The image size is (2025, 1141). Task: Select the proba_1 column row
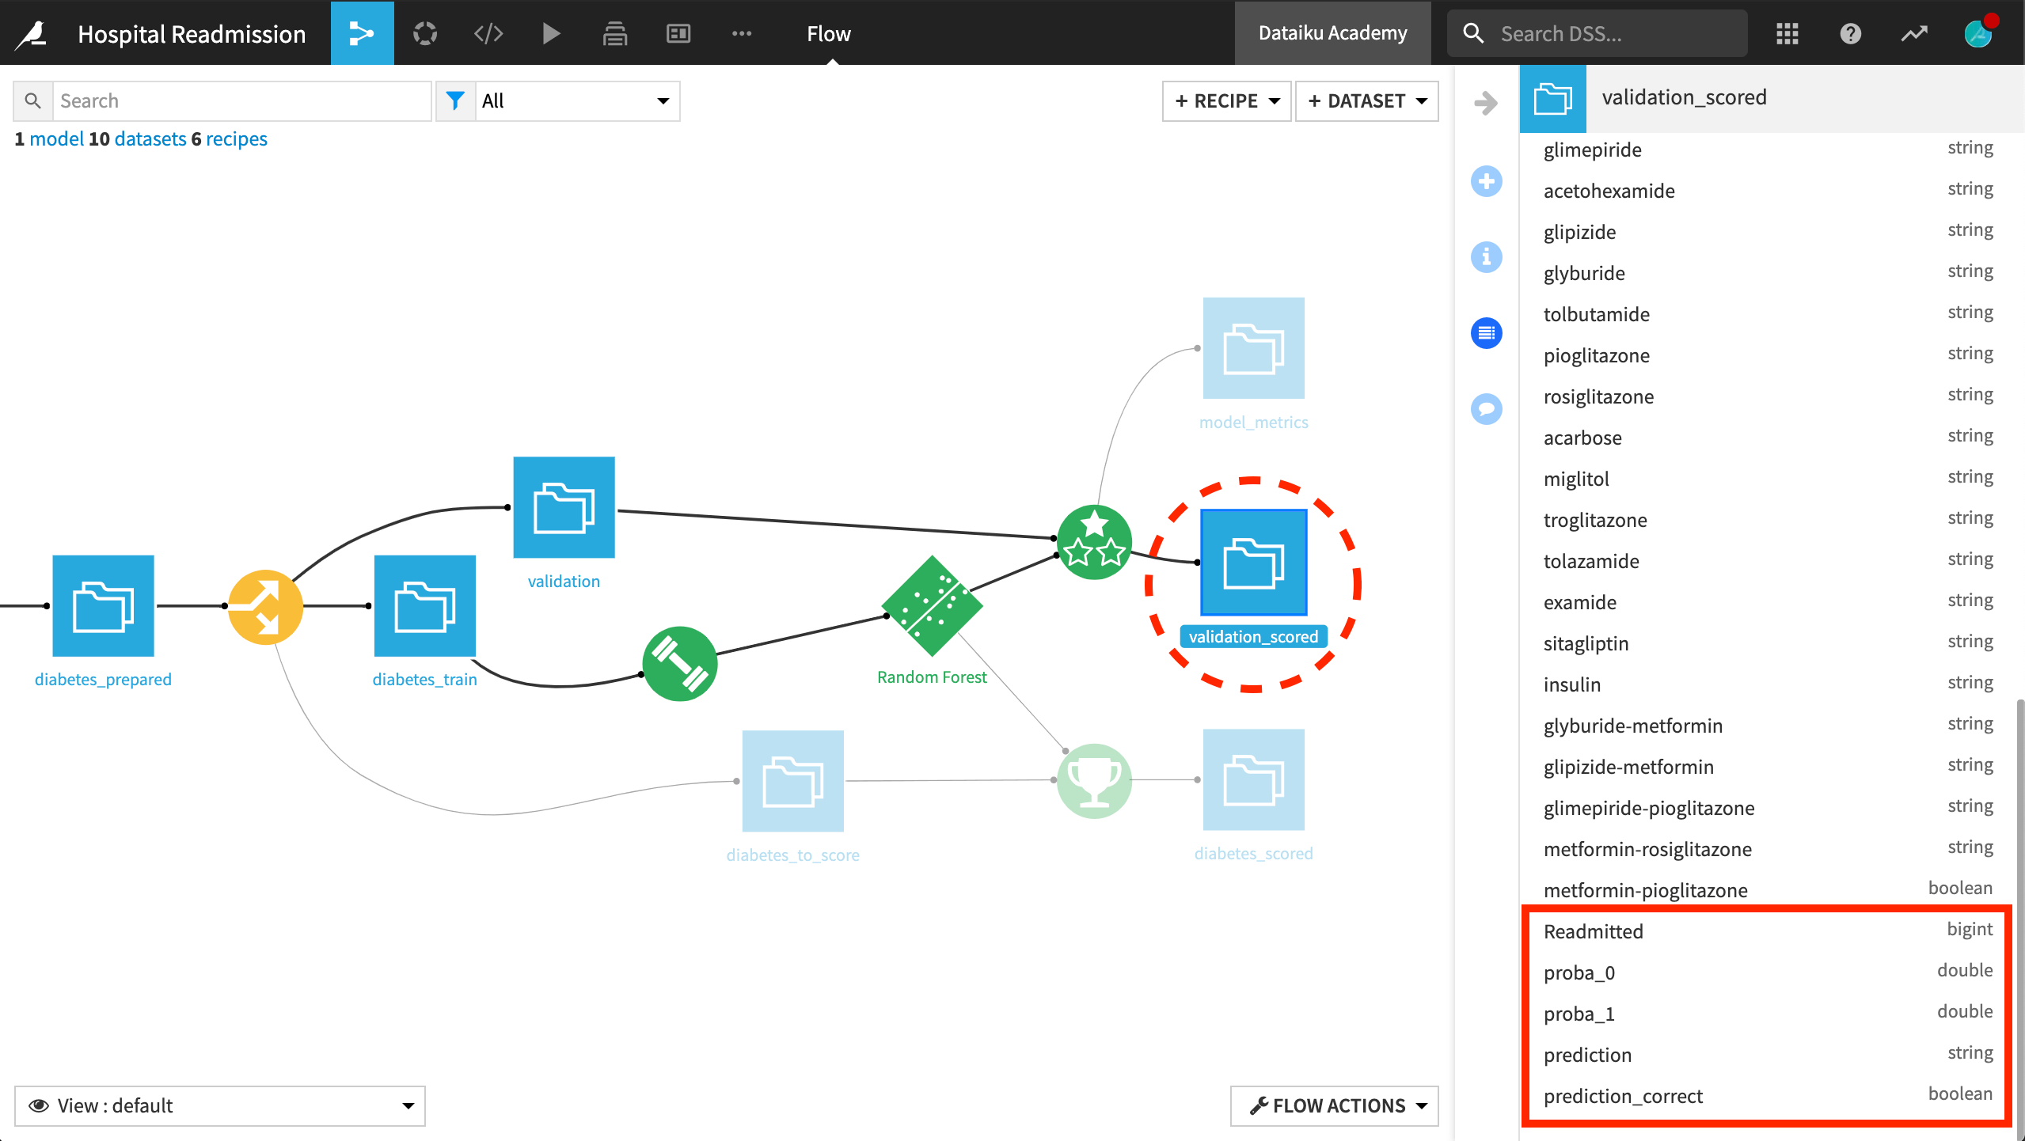coord(1768,1014)
